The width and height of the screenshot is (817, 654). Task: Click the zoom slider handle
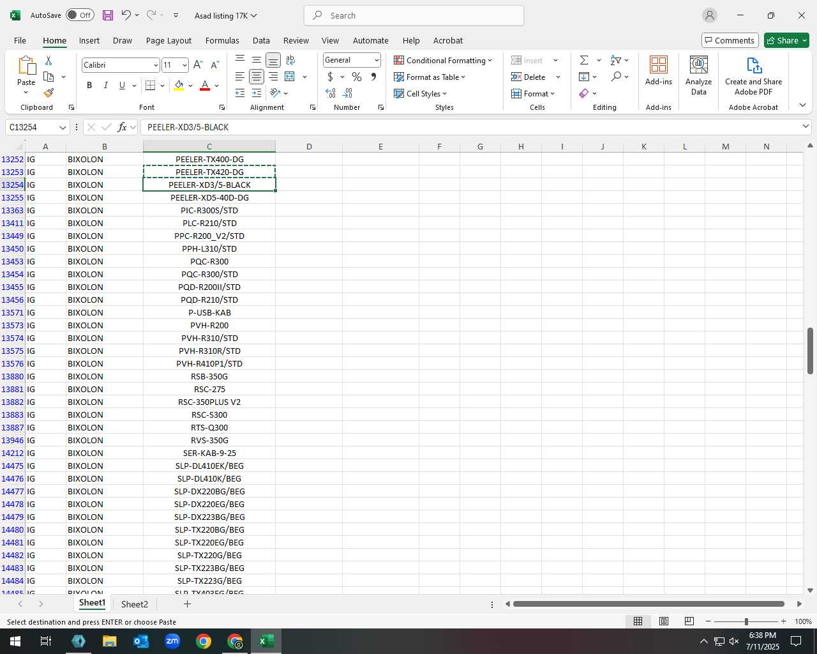pyautogui.click(x=746, y=621)
